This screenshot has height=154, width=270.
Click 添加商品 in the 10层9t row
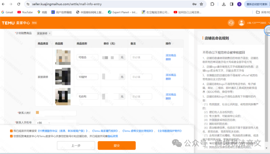[171, 75]
